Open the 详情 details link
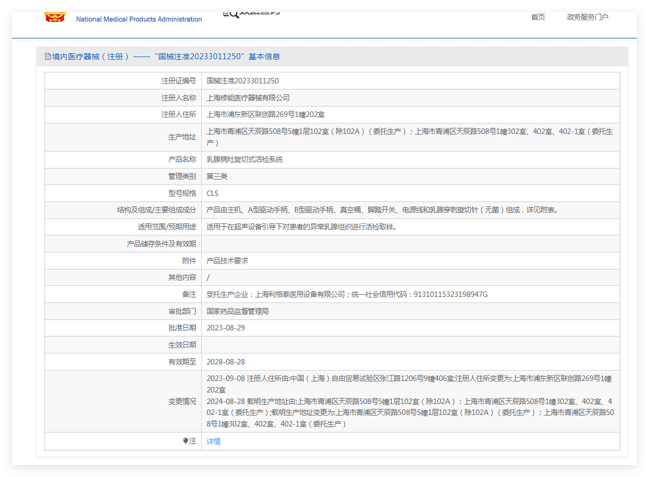Viewport: 649px width, 477px height. 214,441
